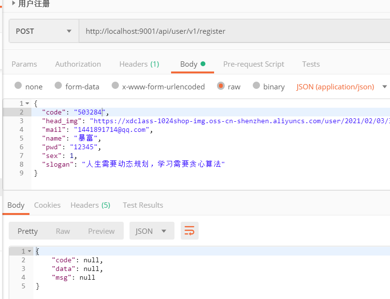This screenshot has height=299, width=390.
Task: View the Test Results tab
Action: click(x=143, y=205)
